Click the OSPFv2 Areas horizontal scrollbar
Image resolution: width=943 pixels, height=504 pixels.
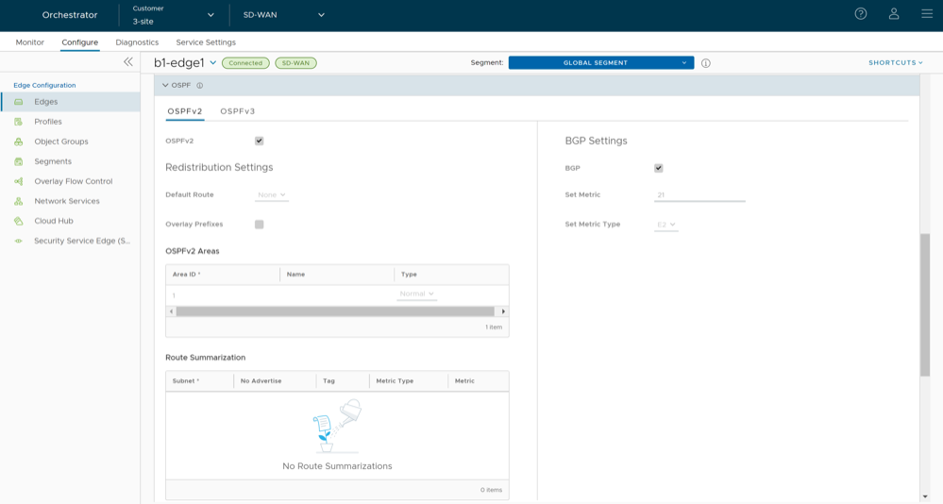[335, 311]
